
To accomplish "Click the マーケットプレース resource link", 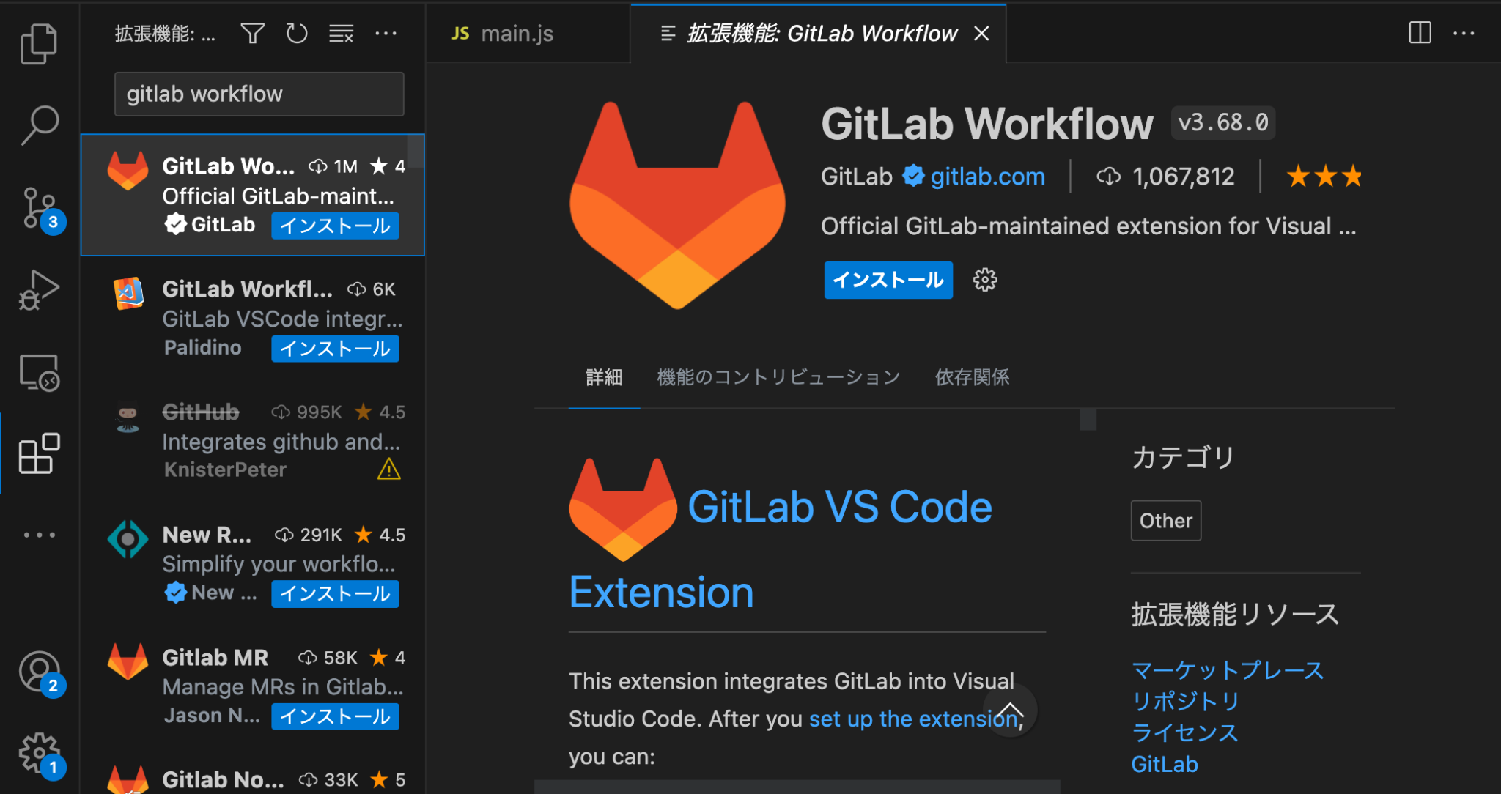I will [1228, 670].
